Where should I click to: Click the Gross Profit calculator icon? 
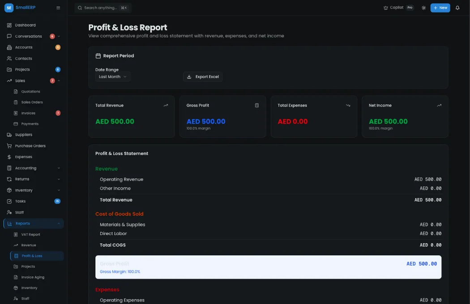(x=257, y=106)
